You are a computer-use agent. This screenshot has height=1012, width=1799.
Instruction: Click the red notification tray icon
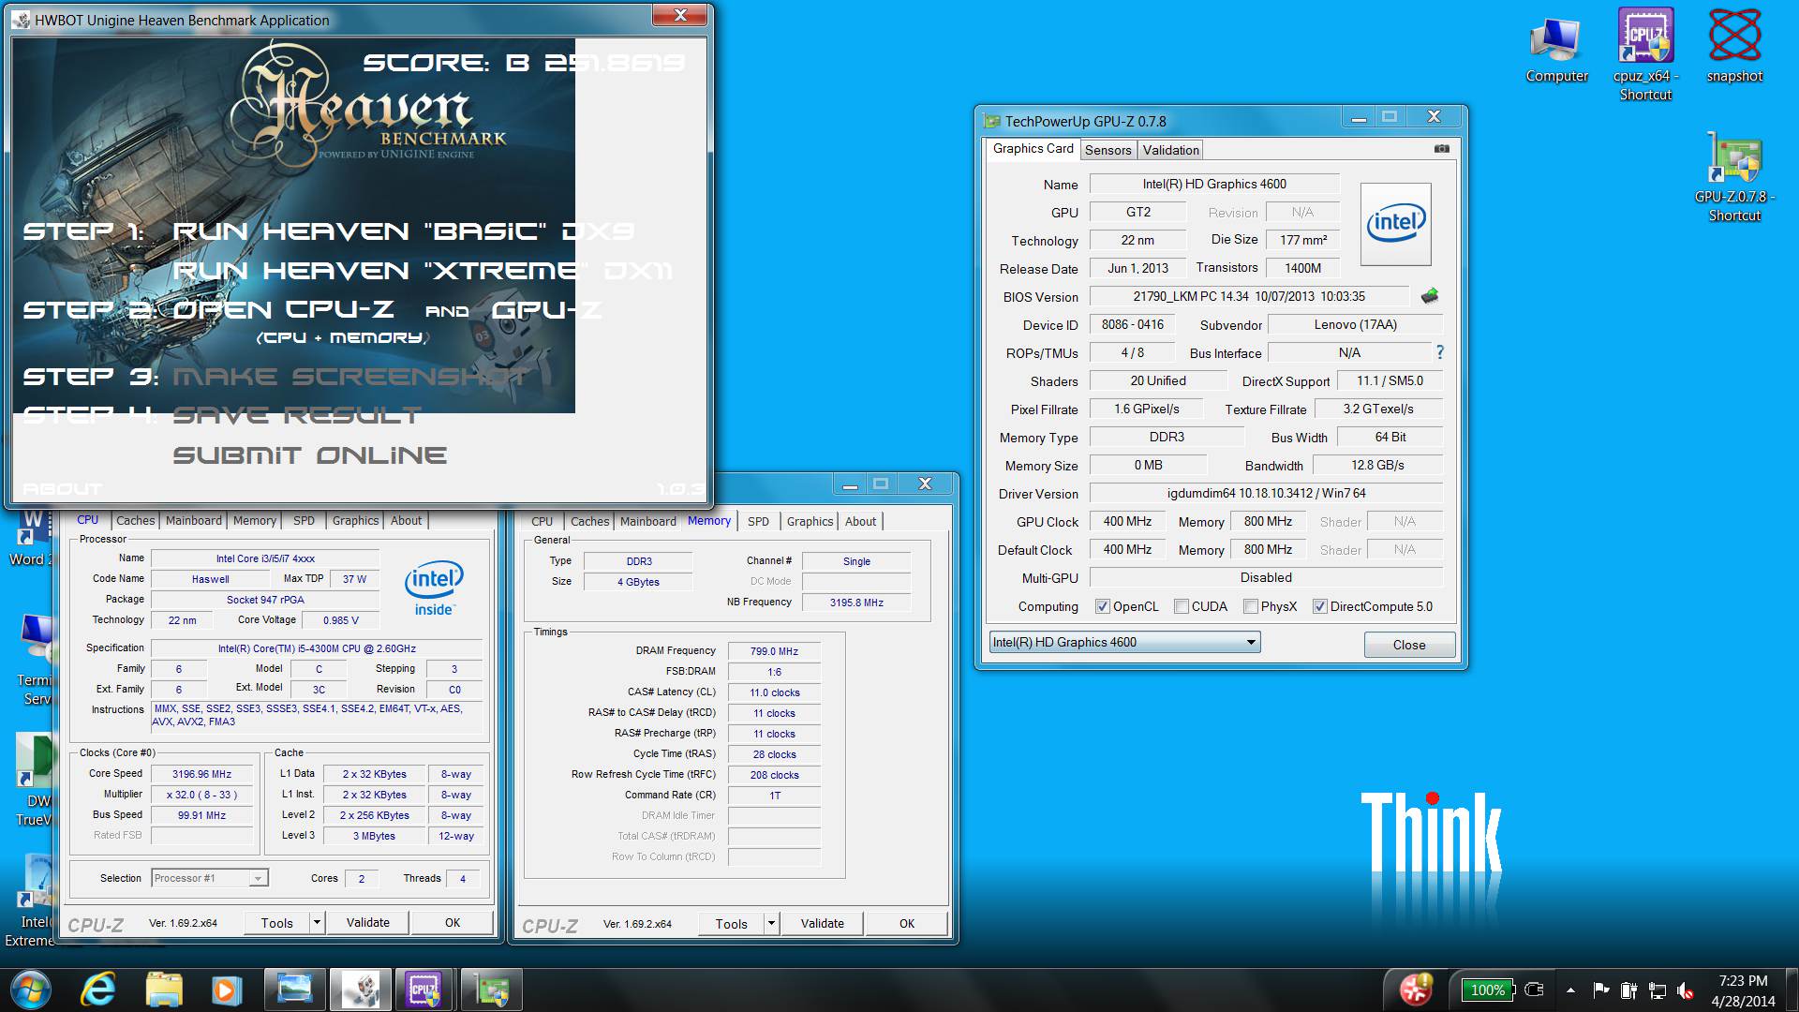(1415, 990)
